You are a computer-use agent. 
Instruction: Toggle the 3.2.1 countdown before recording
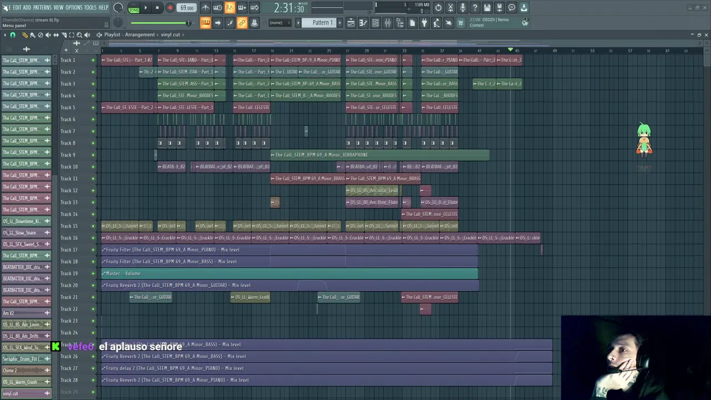229,8
